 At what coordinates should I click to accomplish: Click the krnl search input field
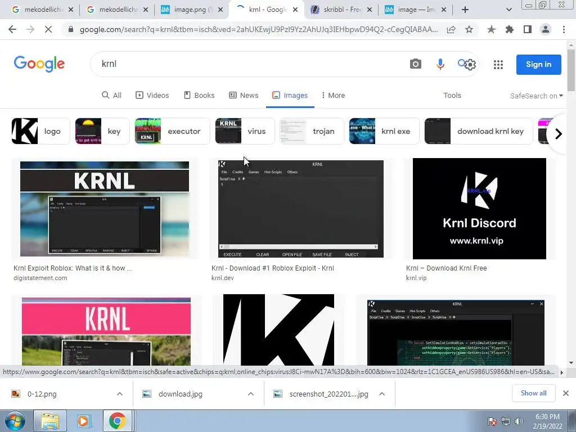[x=250, y=64]
